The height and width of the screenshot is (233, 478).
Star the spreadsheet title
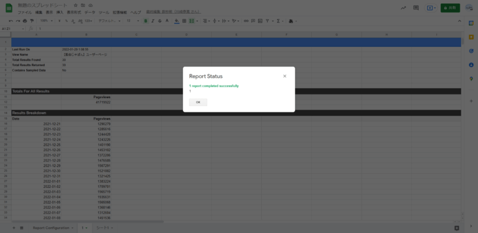click(x=76, y=5)
